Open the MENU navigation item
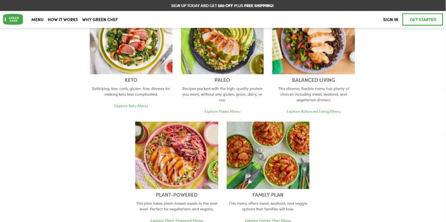 (x=37, y=20)
